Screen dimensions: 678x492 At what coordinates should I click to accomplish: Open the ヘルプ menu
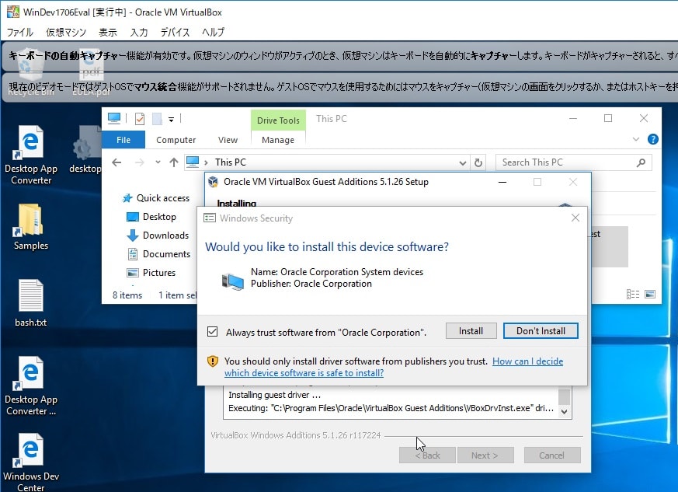point(213,32)
